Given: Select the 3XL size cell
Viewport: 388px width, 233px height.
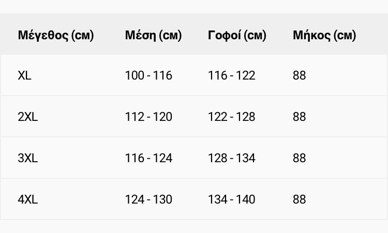Looking at the screenshot, I should [x=28, y=158].
